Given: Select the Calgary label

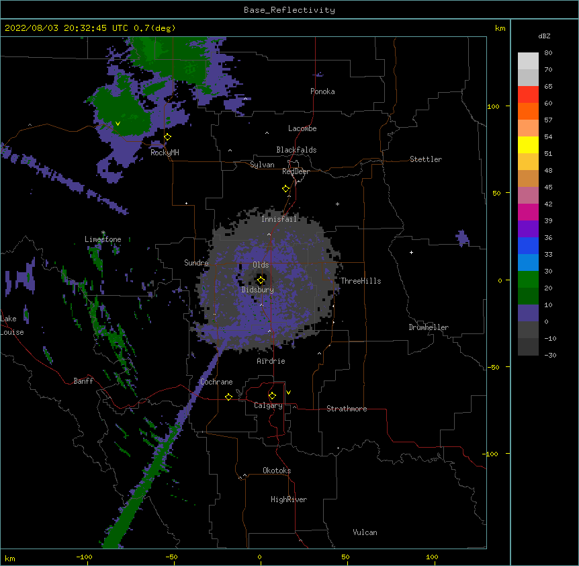Looking at the screenshot, I should [268, 405].
